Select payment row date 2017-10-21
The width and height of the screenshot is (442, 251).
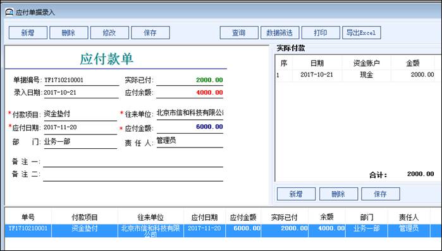(x=317, y=75)
